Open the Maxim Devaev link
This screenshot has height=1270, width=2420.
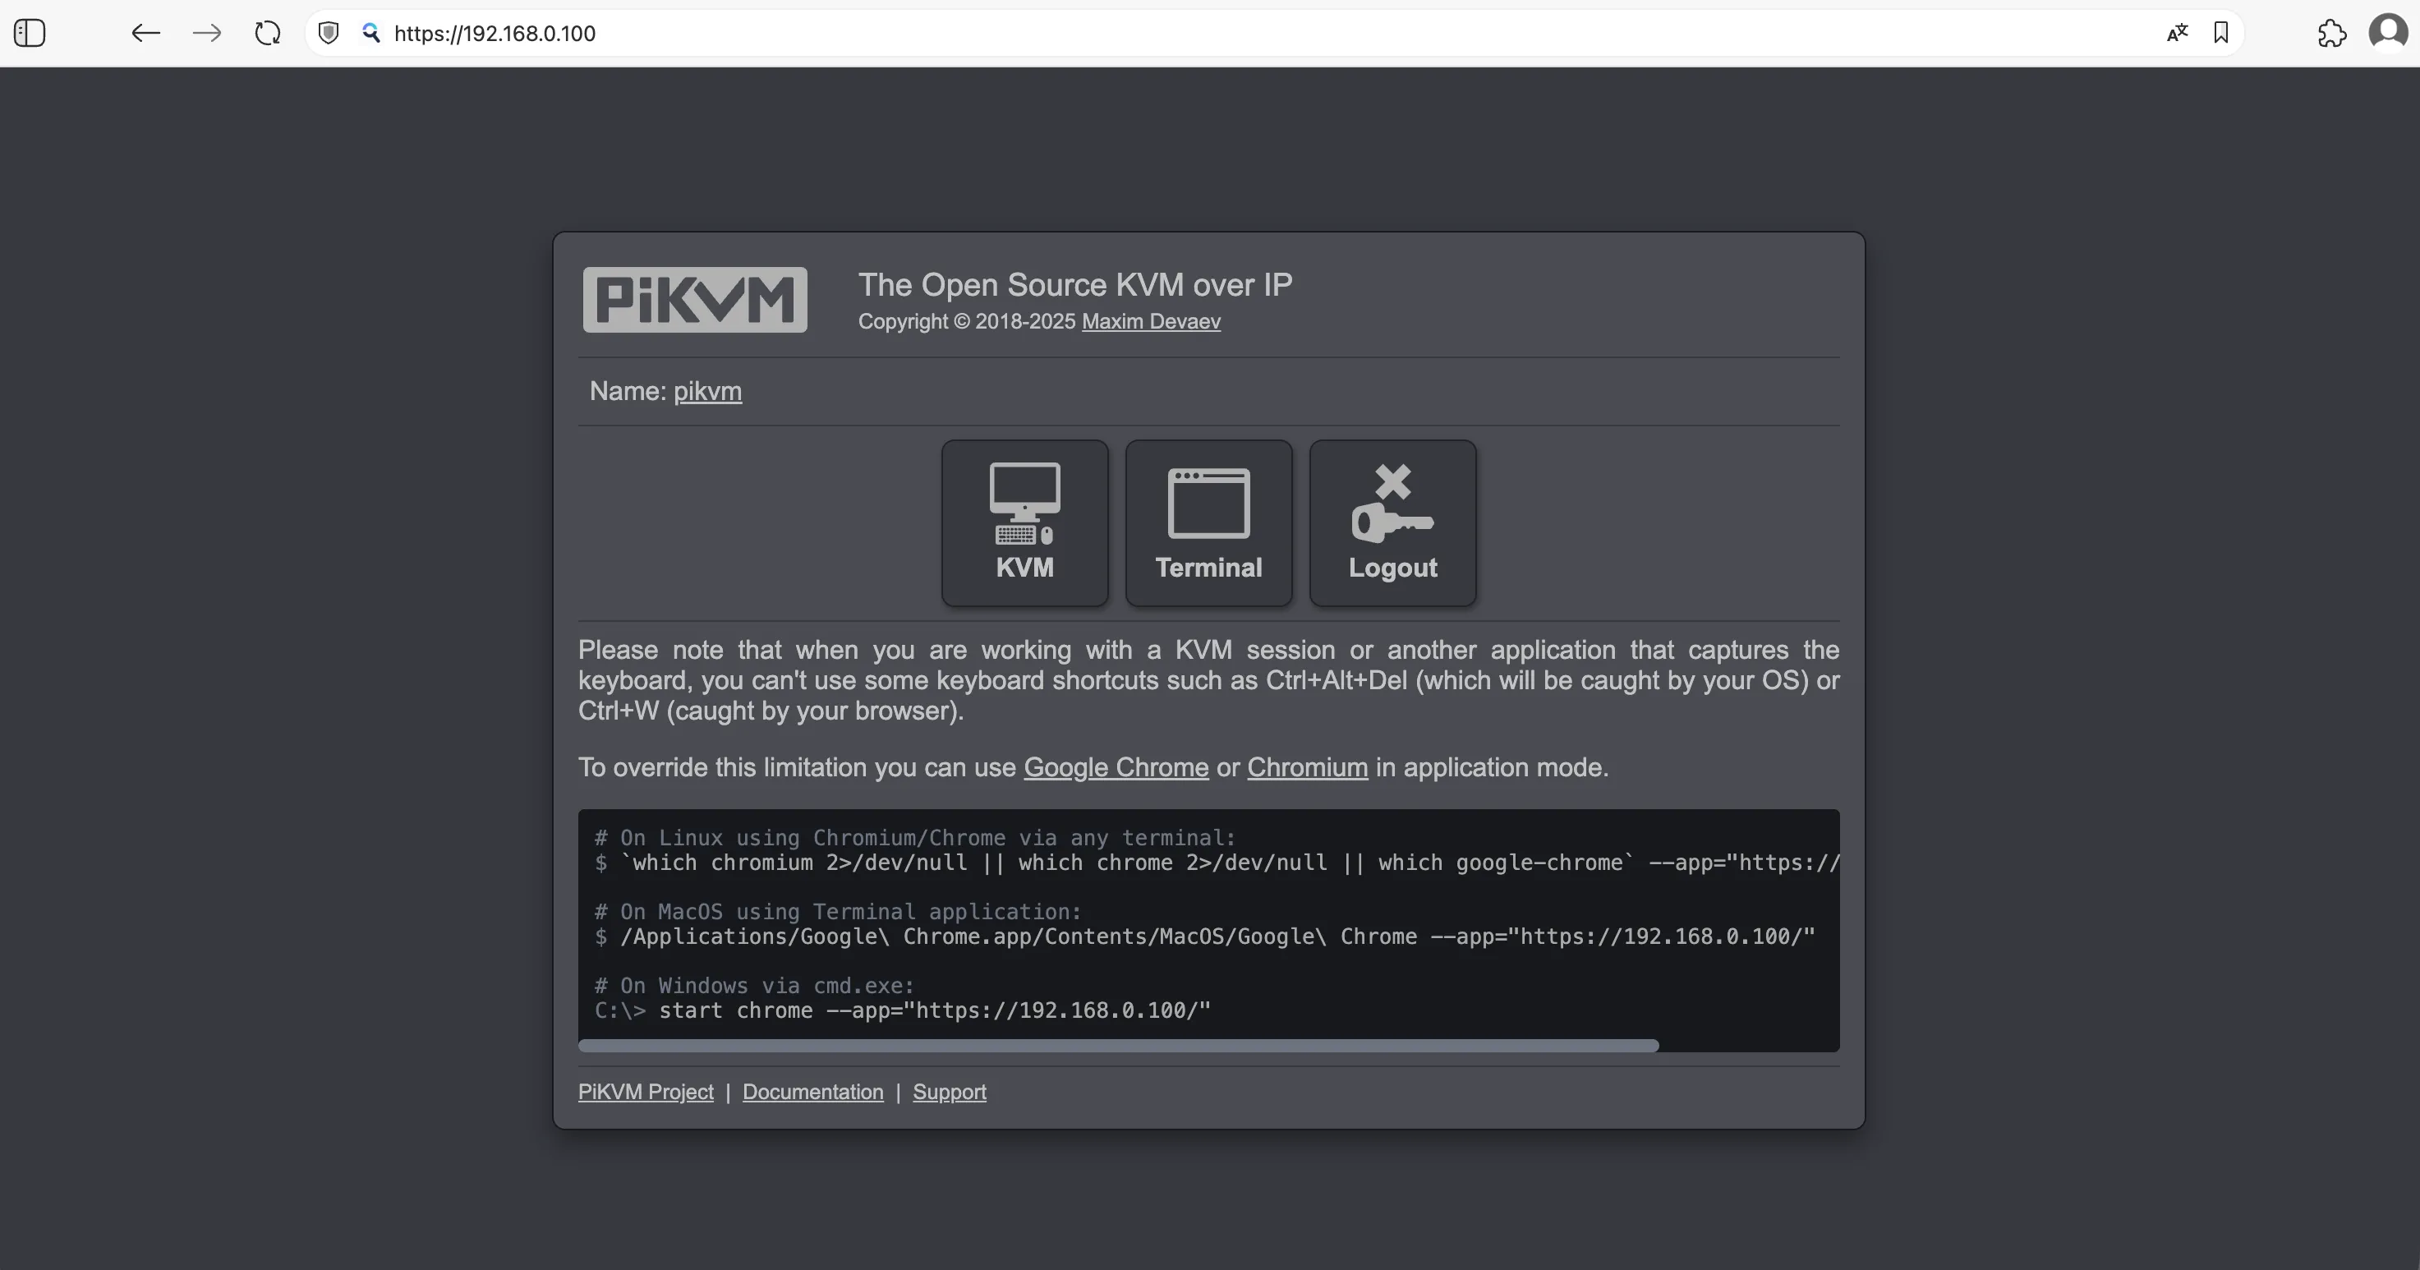coord(1151,321)
